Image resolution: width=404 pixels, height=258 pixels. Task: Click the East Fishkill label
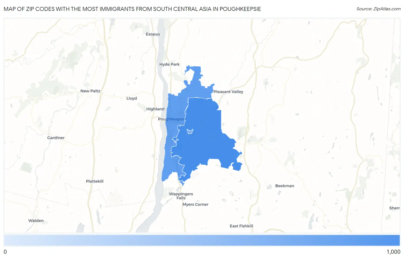tap(241, 226)
